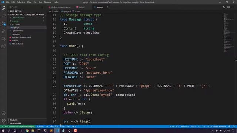Open Explorer views and more actions ellipsis

click(43, 7)
